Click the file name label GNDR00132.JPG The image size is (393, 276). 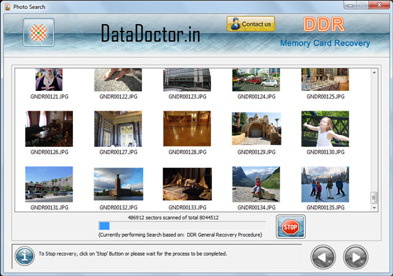[x=118, y=208]
